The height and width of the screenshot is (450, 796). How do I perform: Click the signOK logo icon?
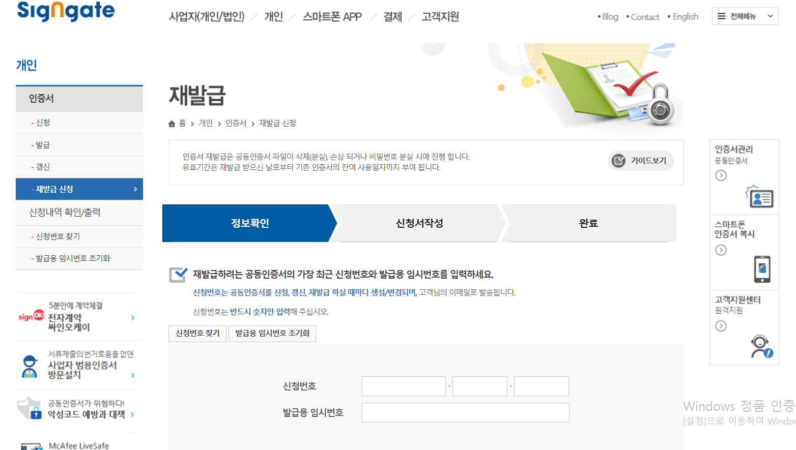32,316
